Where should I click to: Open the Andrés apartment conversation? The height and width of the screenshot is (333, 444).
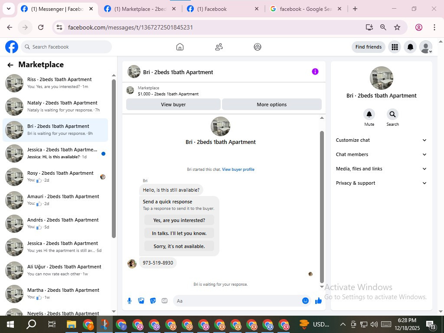(55, 223)
